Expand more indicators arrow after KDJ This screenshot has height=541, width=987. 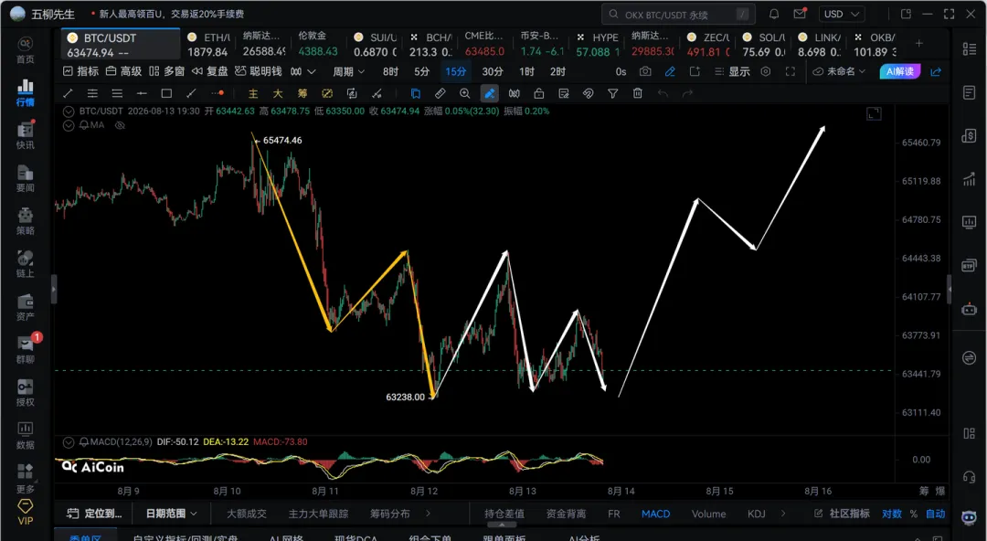click(x=783, y=514)
